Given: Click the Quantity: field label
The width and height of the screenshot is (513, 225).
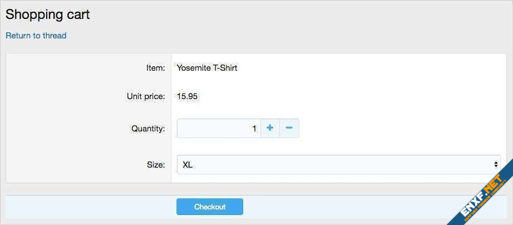Looking at the screenshot, I should (148, 129).
